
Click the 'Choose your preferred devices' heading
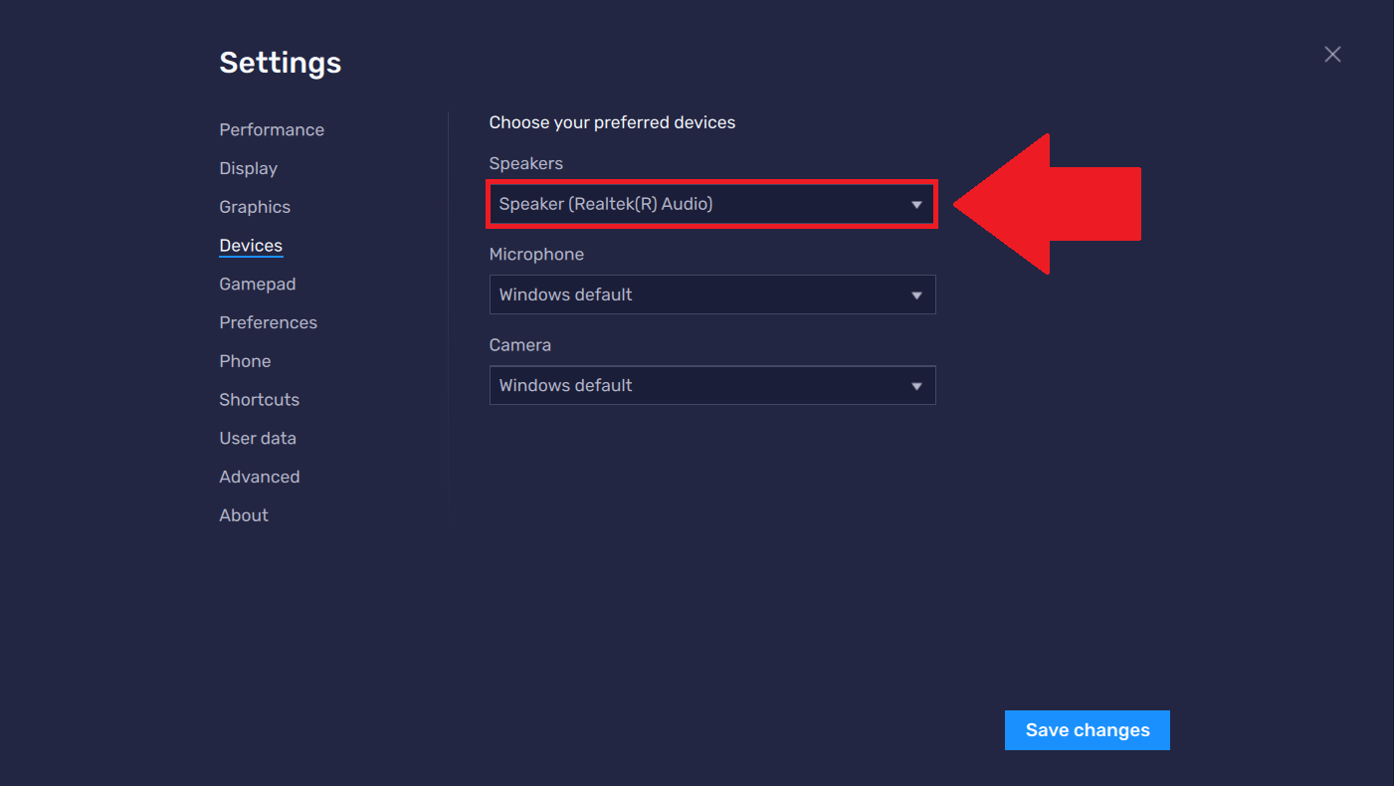(612, 123)
